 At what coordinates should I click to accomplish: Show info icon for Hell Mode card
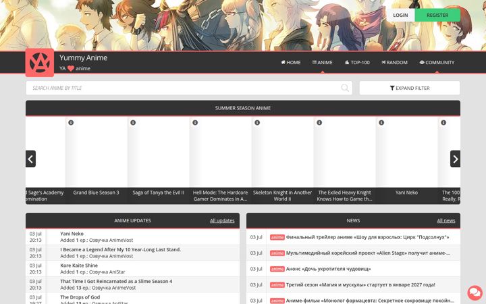[x=195, y=122]
